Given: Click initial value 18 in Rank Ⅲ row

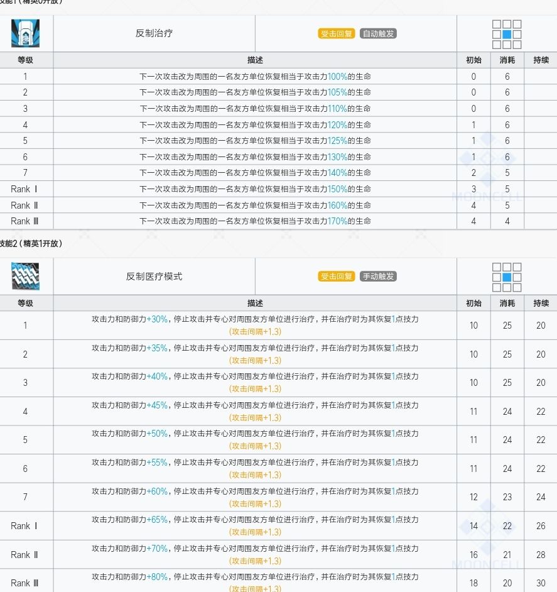Looking at the screenshot, I should 473,583.
